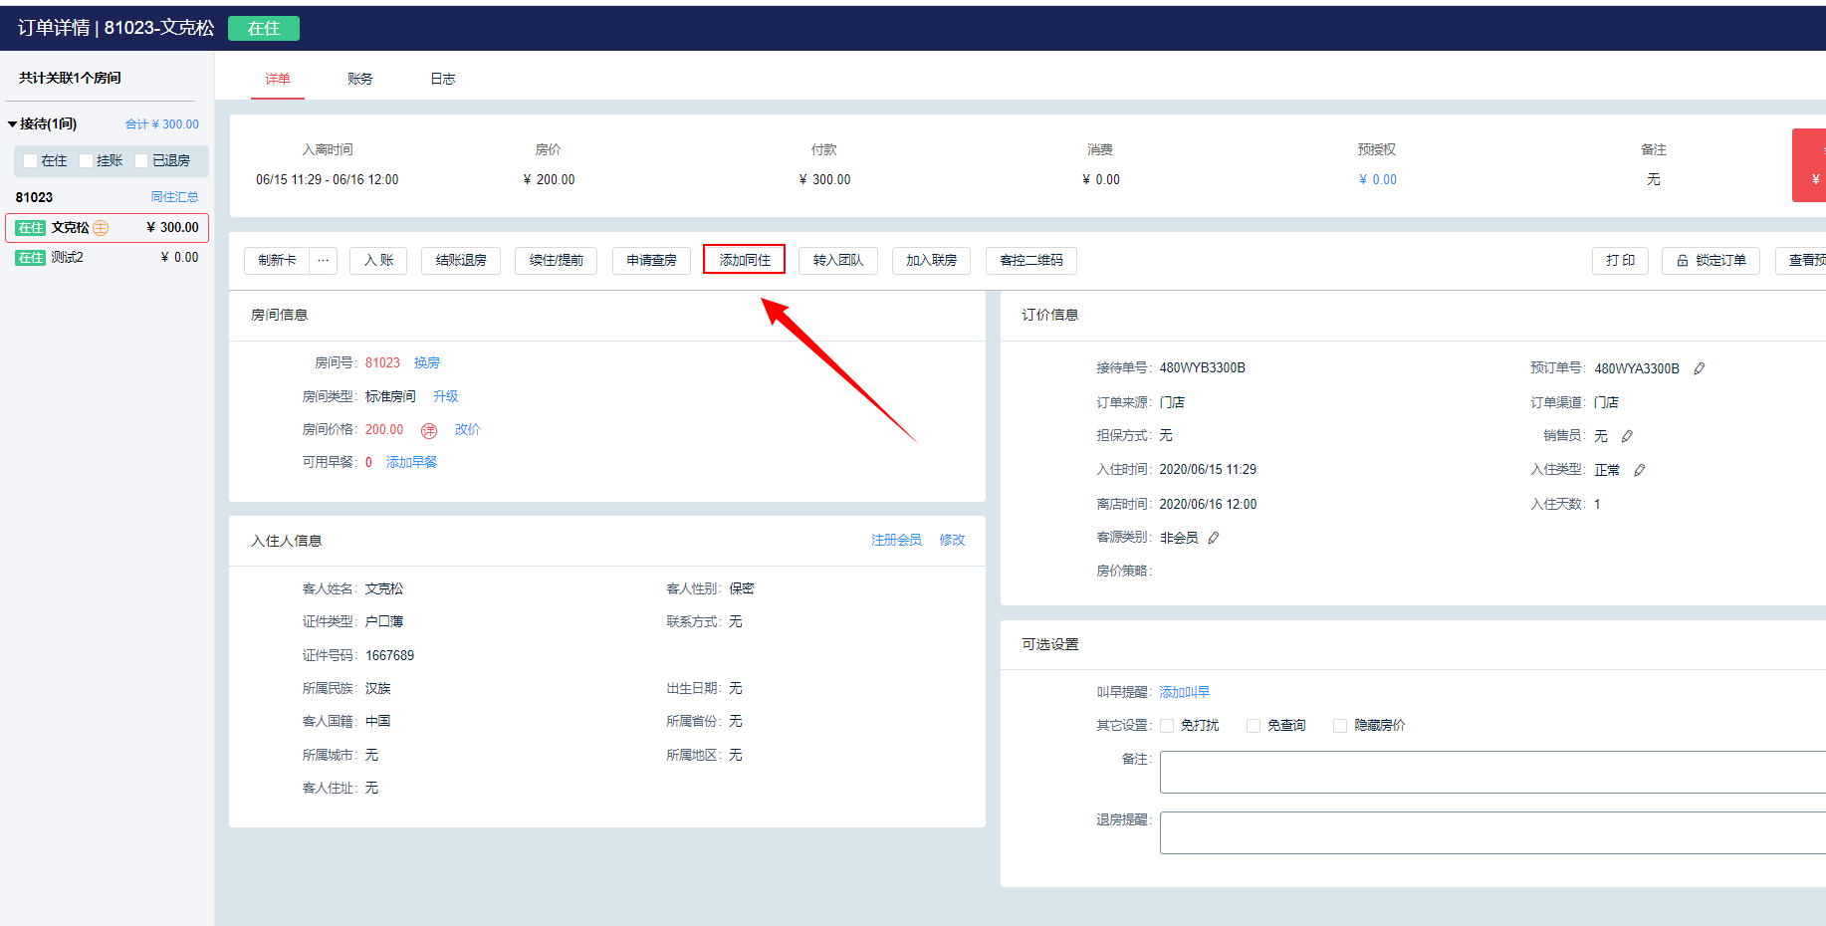Enable the 隐藏房价 checkbox
Viewport: 1826px width, 926px height.
[1340, 726]
